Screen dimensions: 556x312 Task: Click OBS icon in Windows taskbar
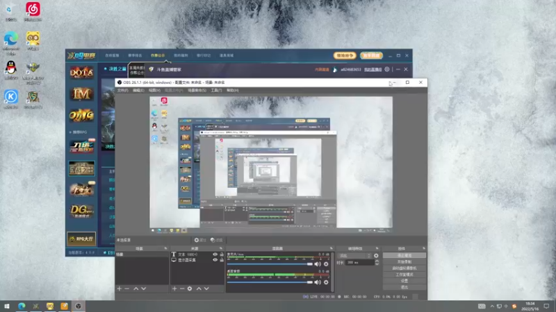79,306
